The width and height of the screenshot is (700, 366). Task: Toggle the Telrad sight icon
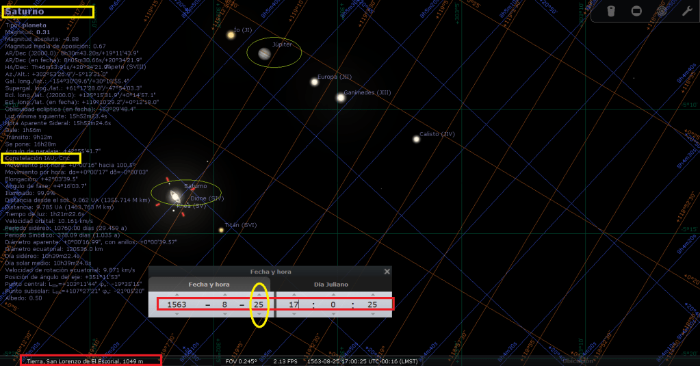pos(661,12)
